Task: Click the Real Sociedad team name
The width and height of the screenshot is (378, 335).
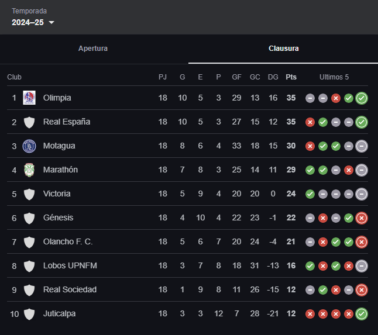Action: (x=70, y=289)
